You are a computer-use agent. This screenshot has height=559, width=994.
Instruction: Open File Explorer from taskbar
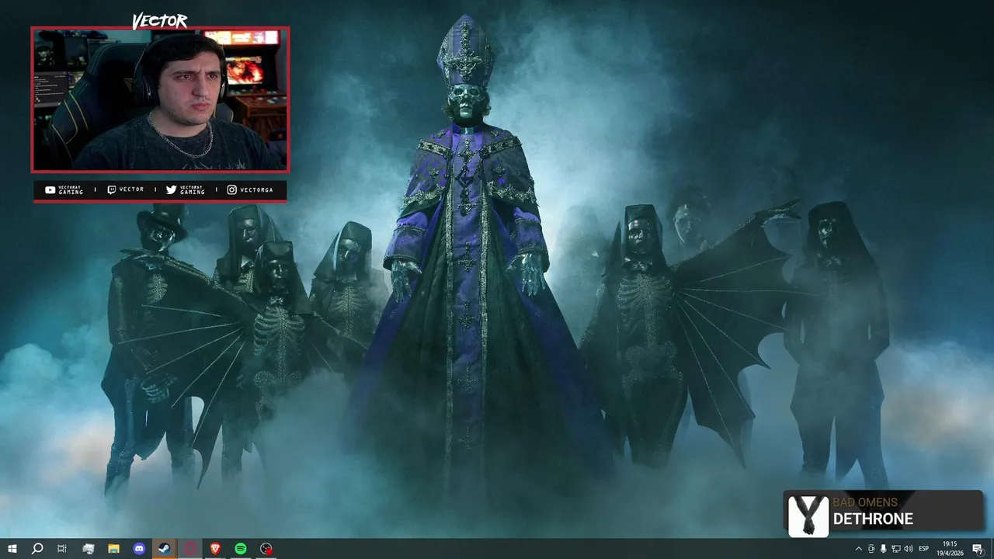tap(113, 549)
